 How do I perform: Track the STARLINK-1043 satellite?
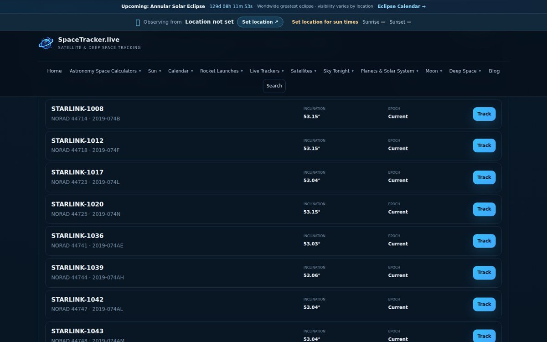[484, 336]
